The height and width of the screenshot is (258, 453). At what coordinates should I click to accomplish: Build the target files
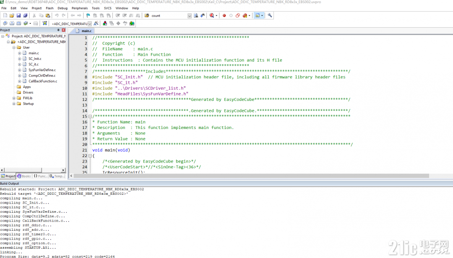click(12, 23)
